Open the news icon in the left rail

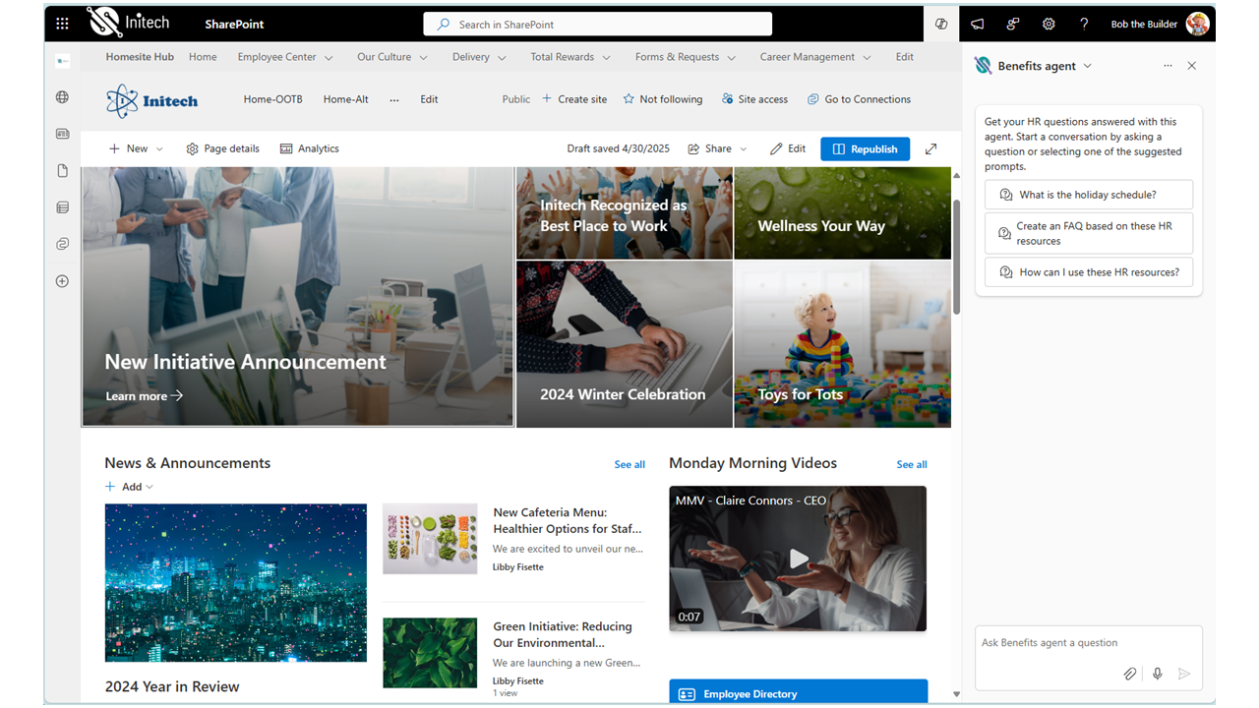click(x=62, y=134)
